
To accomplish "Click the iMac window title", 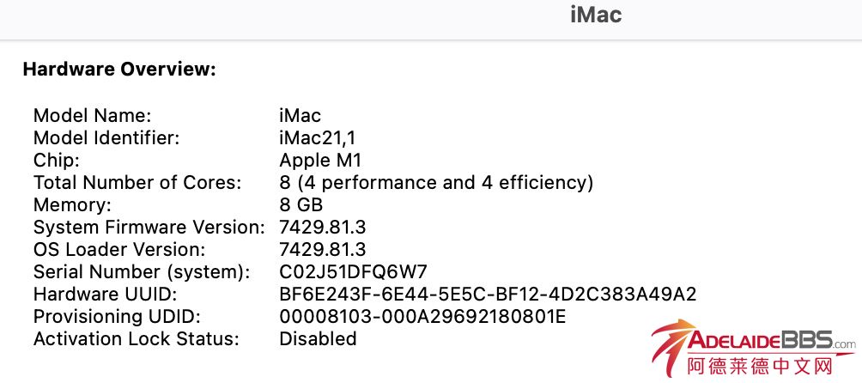I will tap(596, 15).
